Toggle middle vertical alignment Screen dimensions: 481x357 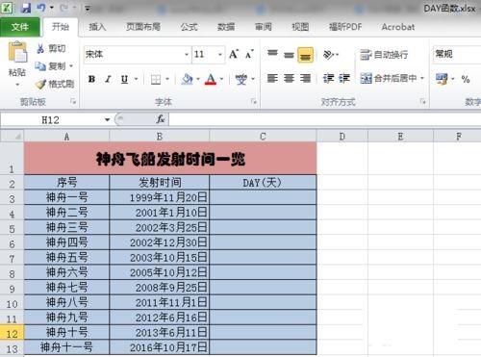tap(289, 54)
